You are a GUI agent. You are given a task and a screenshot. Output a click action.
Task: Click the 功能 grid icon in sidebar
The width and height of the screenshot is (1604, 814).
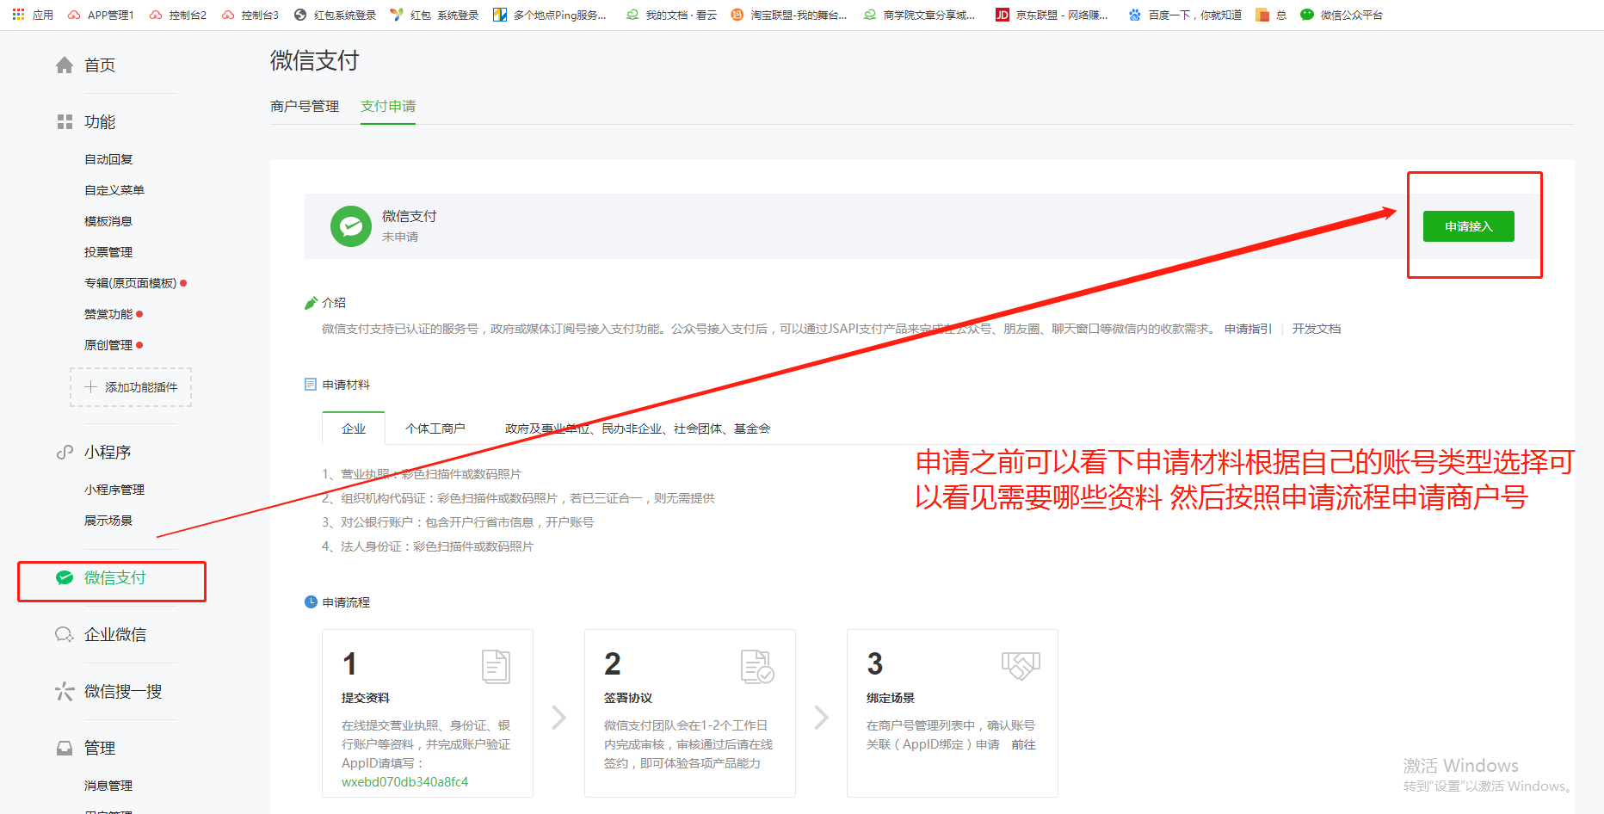pyautogui.click(x=65, y=122)
